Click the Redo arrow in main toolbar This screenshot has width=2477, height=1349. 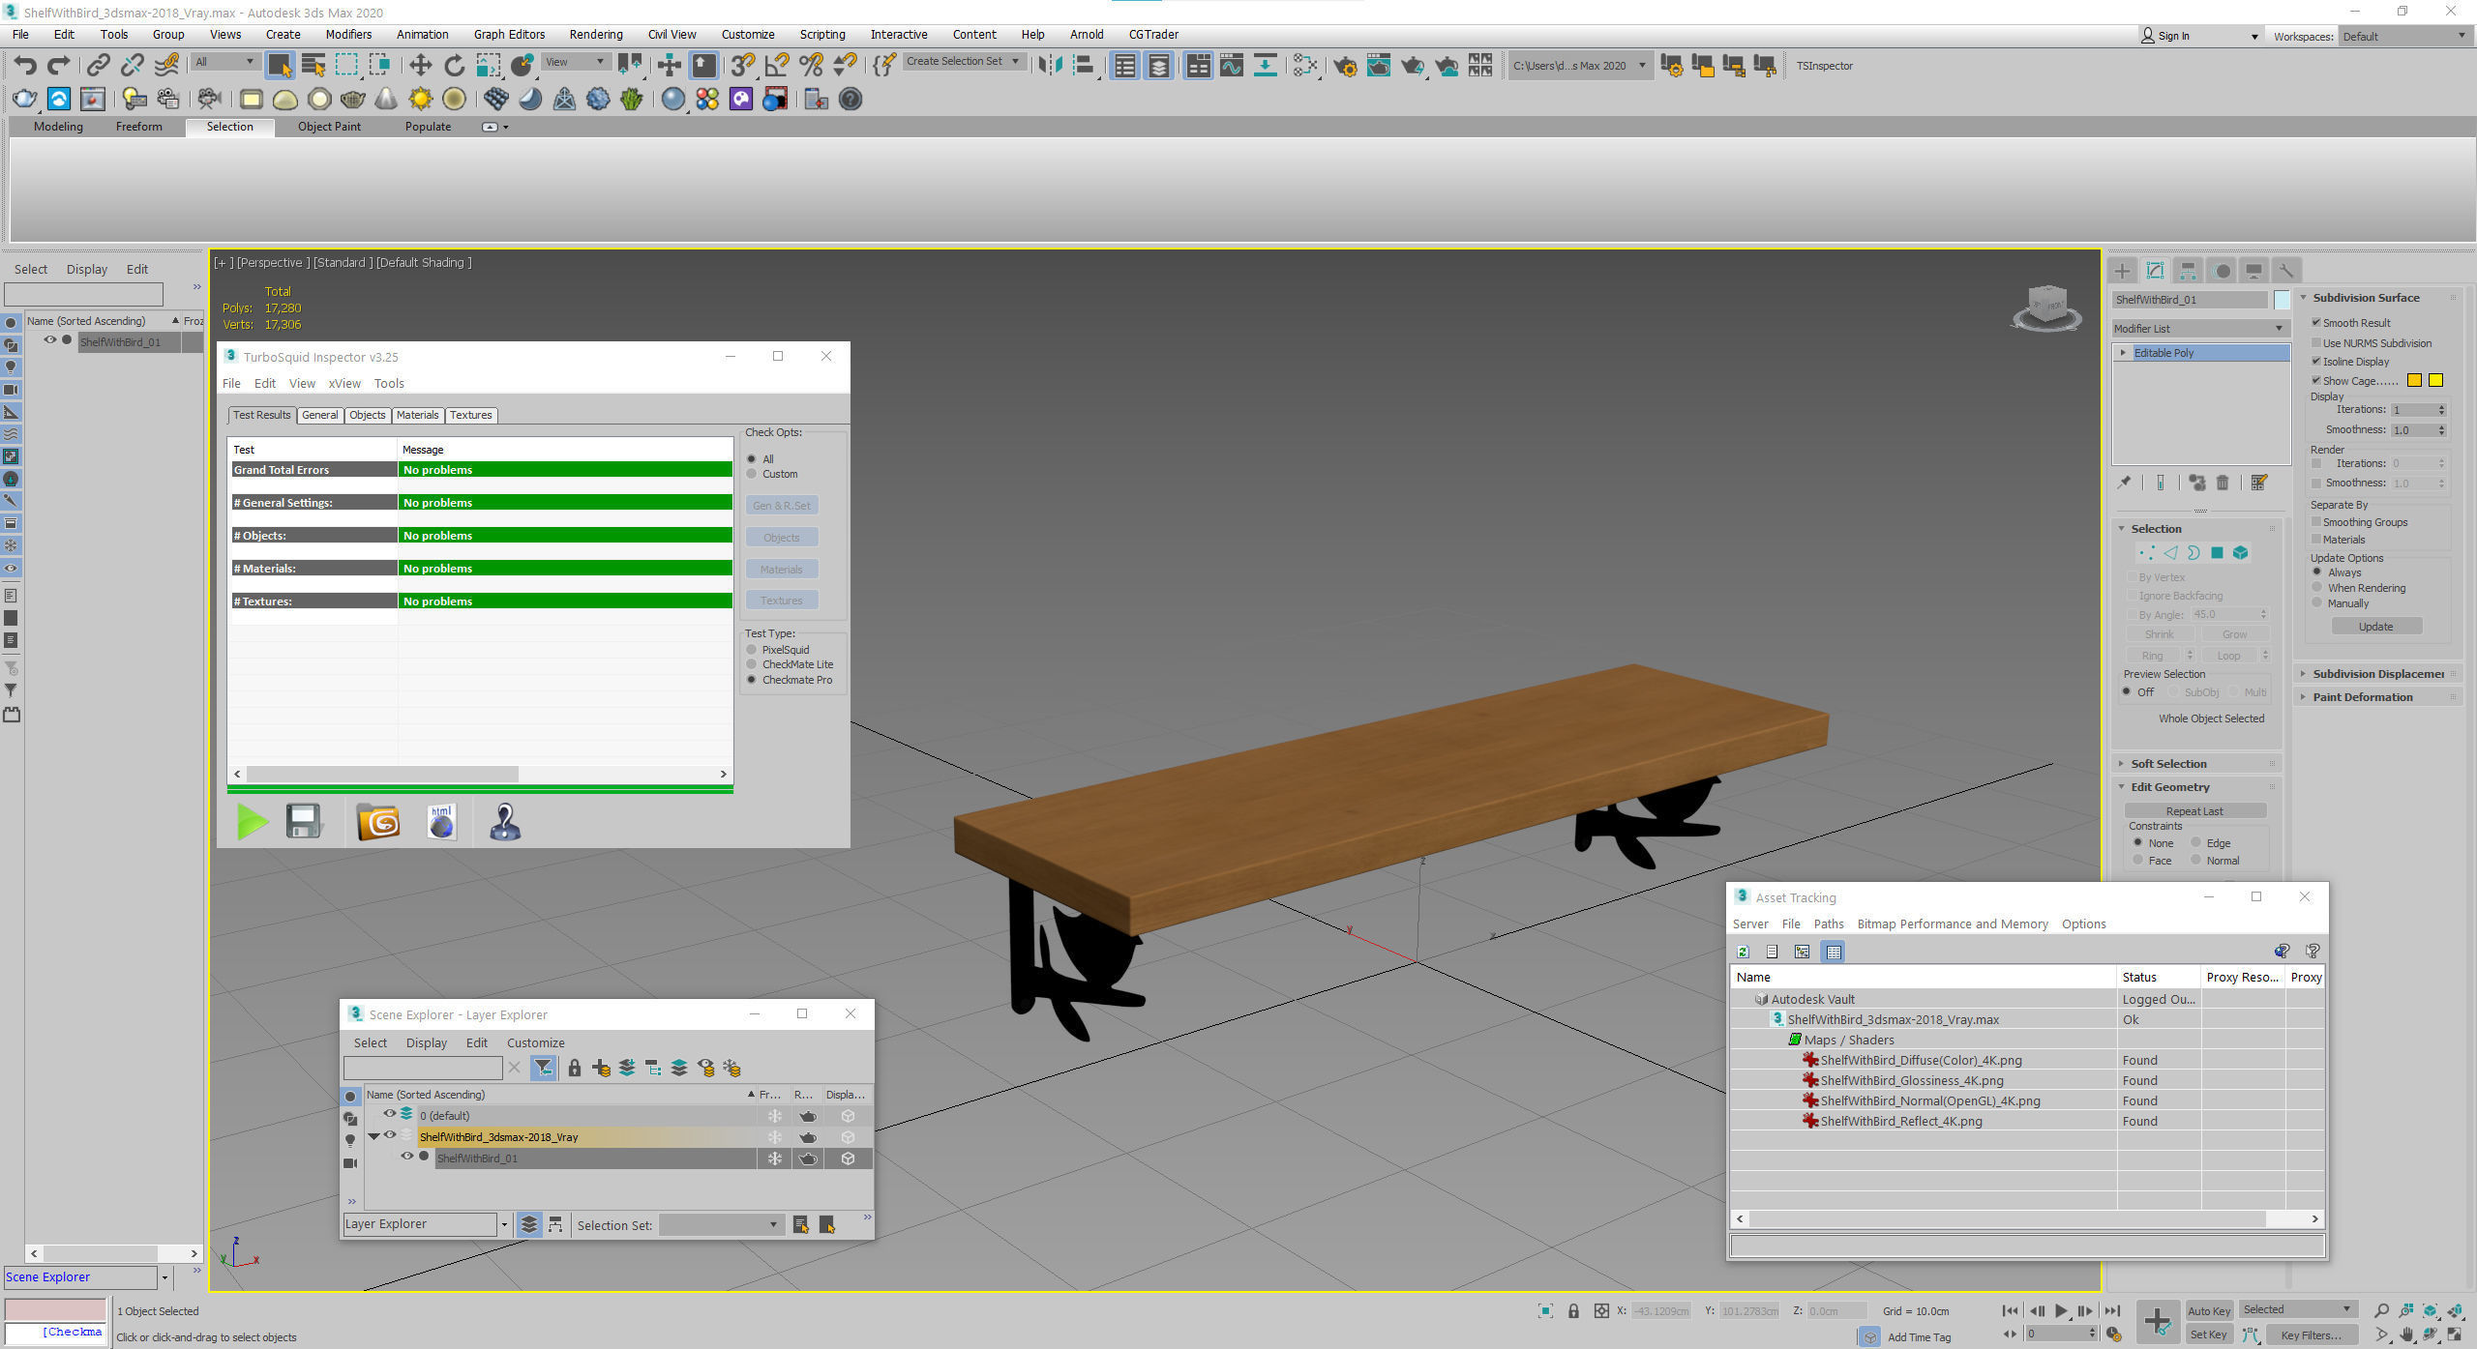tap(59, 66)
